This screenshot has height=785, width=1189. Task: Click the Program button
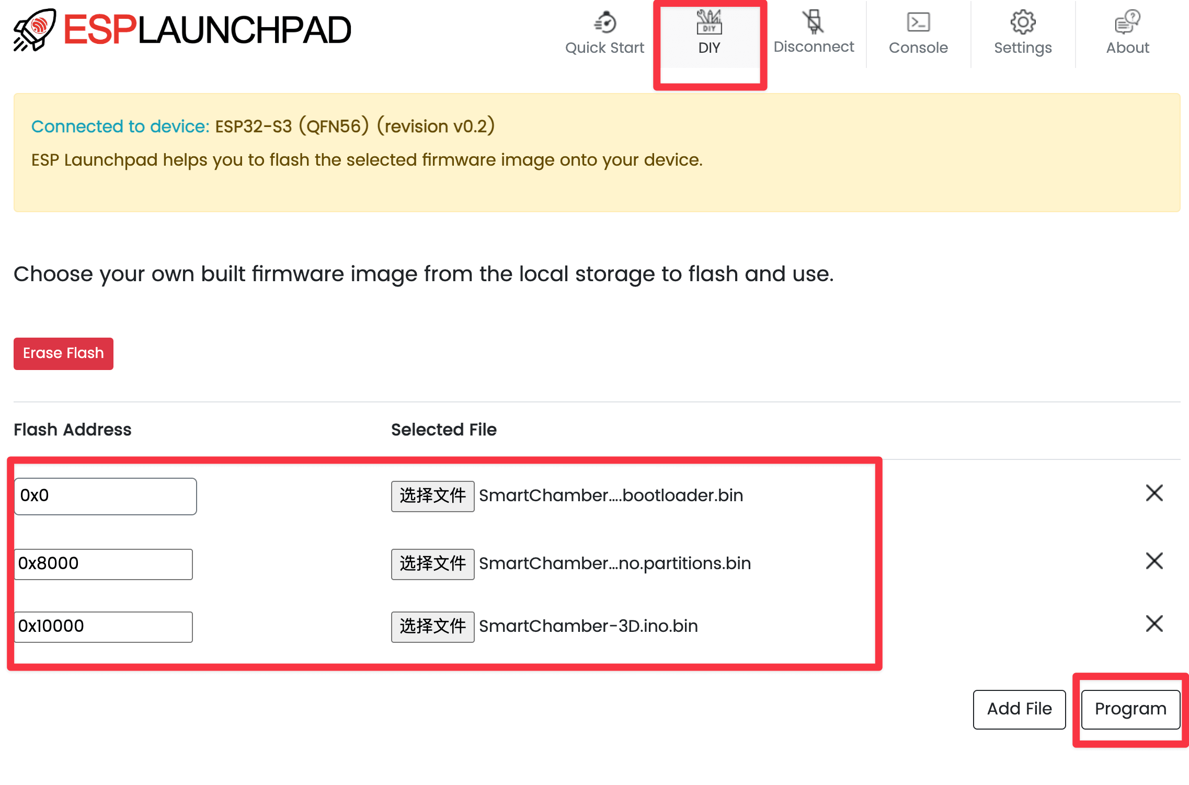click(1130, 709)
